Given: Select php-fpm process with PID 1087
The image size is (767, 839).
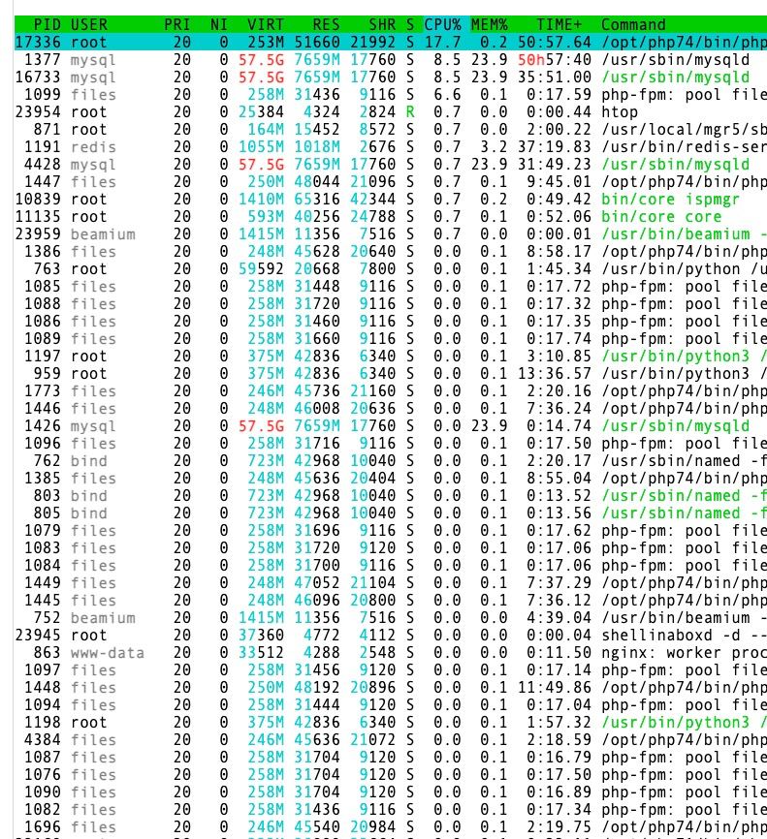Looking at the screenshot, I should coord(391,757).
